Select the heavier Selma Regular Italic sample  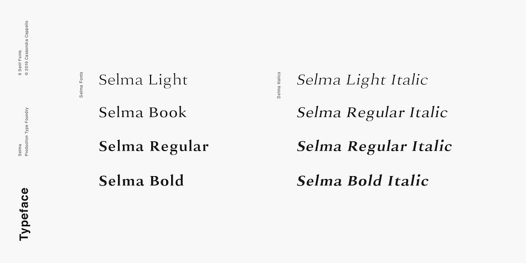[374, 147]
